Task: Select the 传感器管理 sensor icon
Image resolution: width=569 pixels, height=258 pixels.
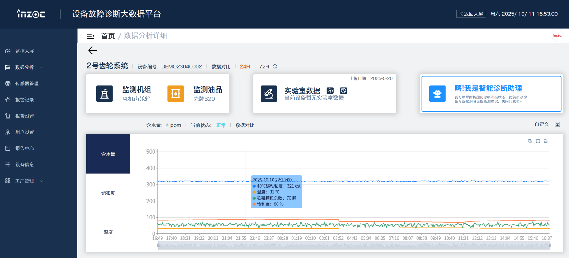Action: pos(7,83)
